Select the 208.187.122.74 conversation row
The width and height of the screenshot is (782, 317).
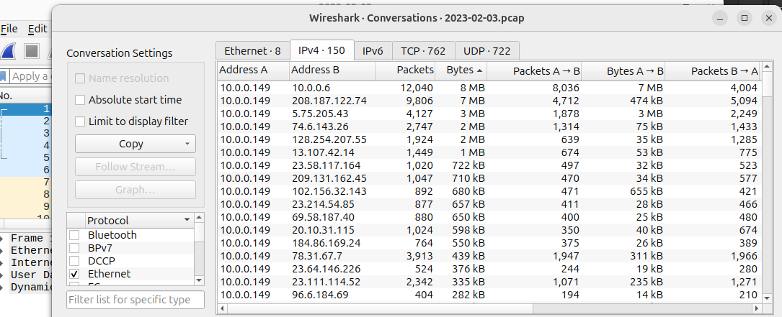click(x=489, y=101)
